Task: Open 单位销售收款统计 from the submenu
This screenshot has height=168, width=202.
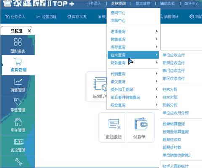Action: pyautogui.click(x=177, y=155)
